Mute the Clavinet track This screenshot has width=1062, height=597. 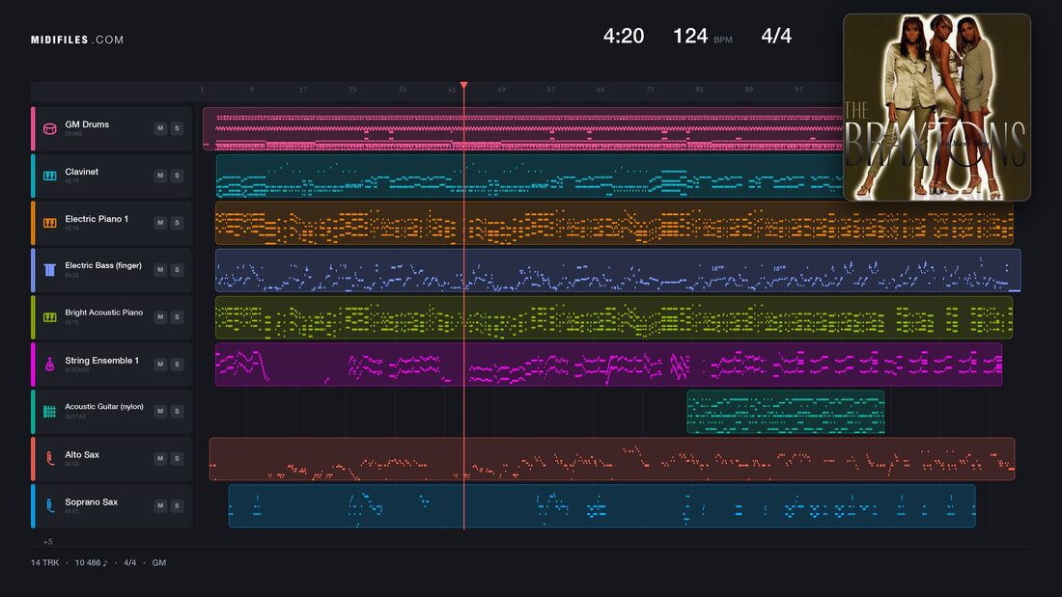[x=160, y=176]
